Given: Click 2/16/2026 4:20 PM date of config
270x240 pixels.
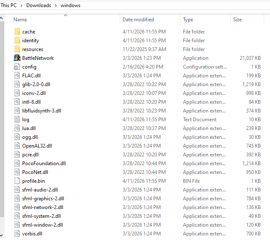Looking at the screenshot, I should 143,67.
